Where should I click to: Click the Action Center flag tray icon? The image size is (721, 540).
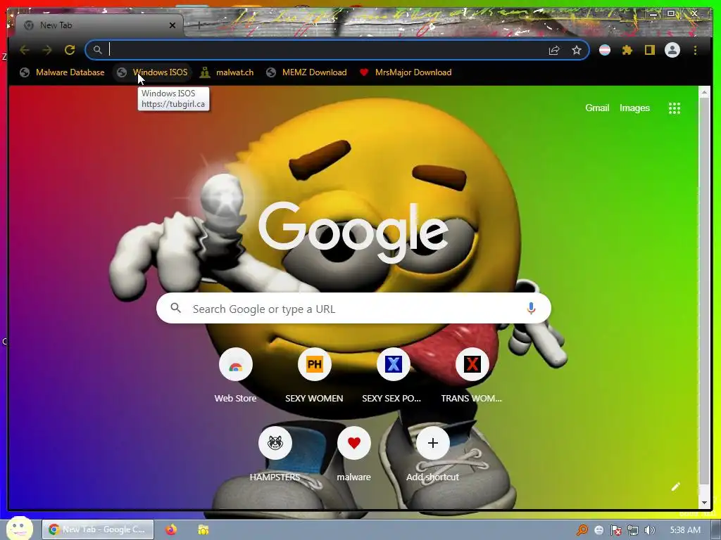coord(615,530)
